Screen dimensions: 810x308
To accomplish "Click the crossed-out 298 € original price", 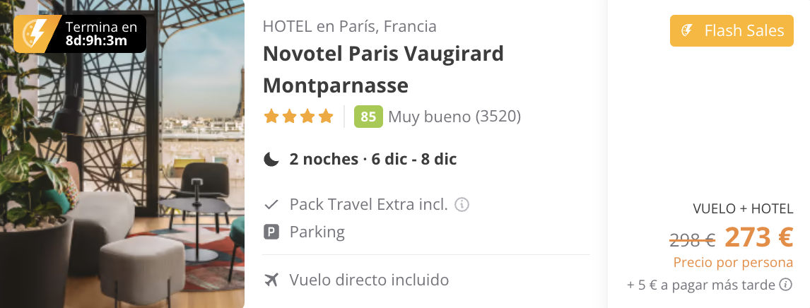I will coord(692,240).
